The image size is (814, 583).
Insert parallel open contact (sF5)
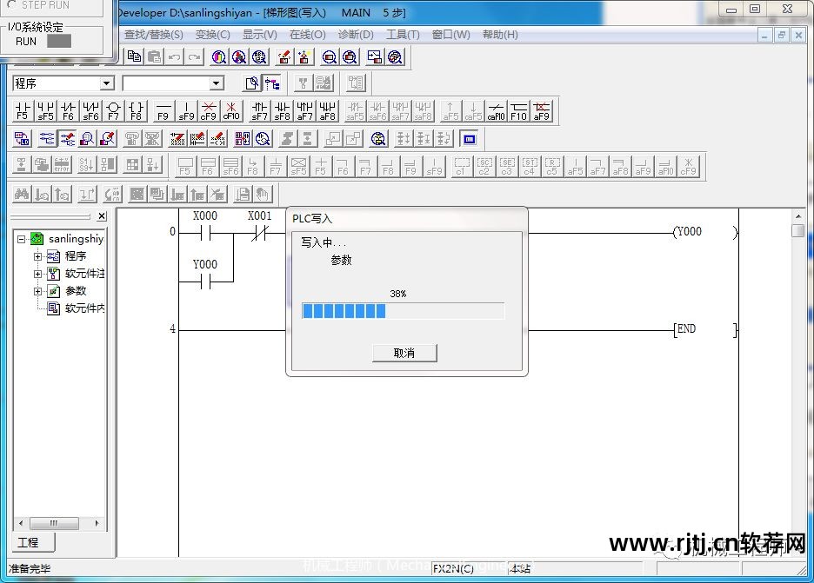click(x=45, y=111)
